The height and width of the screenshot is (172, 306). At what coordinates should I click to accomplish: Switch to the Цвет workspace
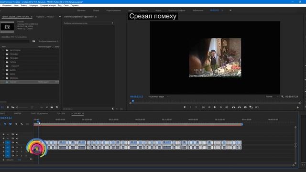pos(131,11)
